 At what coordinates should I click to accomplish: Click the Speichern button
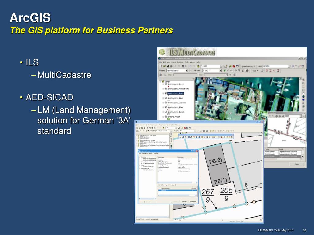(184, 201)
